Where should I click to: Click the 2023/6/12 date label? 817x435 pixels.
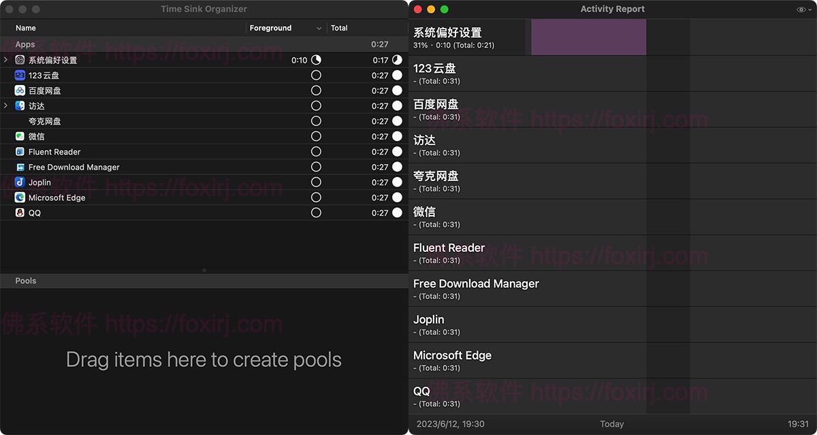(449, 423)
